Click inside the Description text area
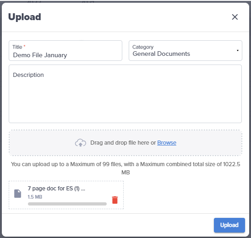251x238 pixels. pyautogui.click(x=125, y=94)
